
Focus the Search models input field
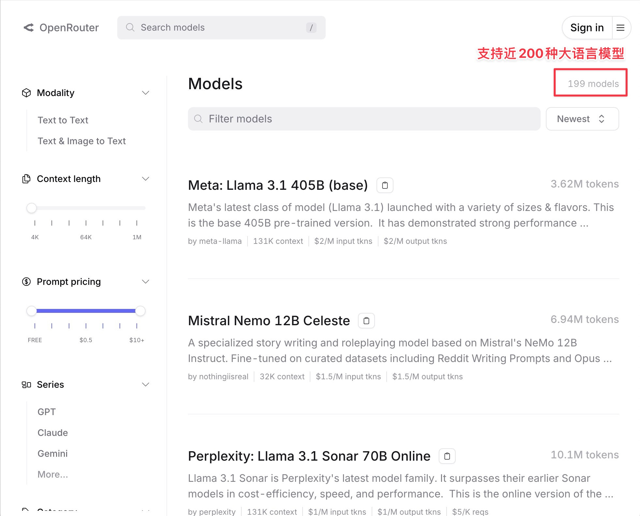(x=221, y=28)
